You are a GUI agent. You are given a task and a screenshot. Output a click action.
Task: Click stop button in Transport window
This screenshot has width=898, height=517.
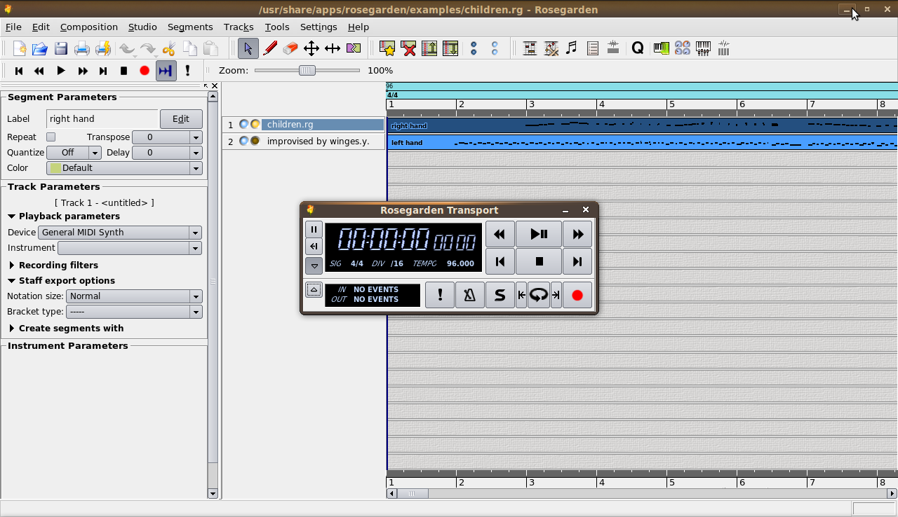[x=539, y=261]
